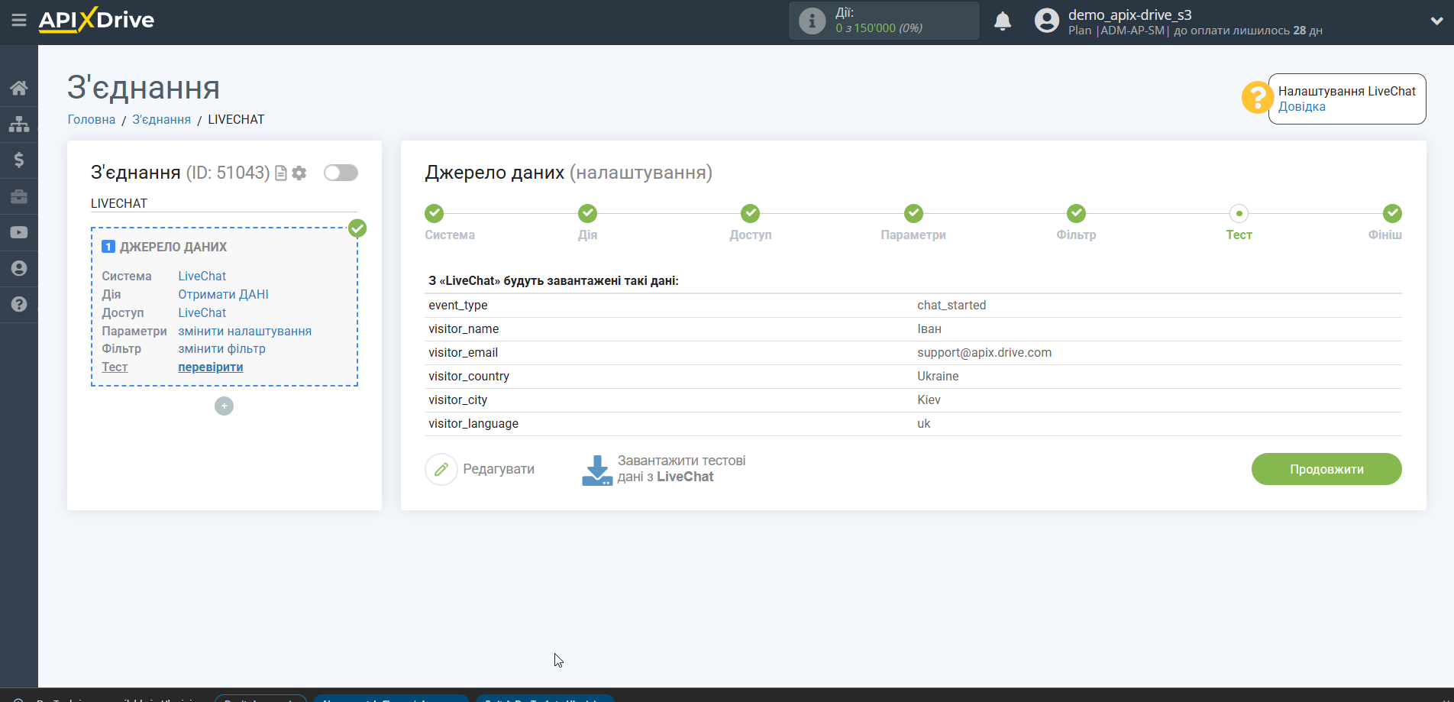Click the Редагувати pencil button
Screen dimensions: 1454x702
[x=480, y=469]
